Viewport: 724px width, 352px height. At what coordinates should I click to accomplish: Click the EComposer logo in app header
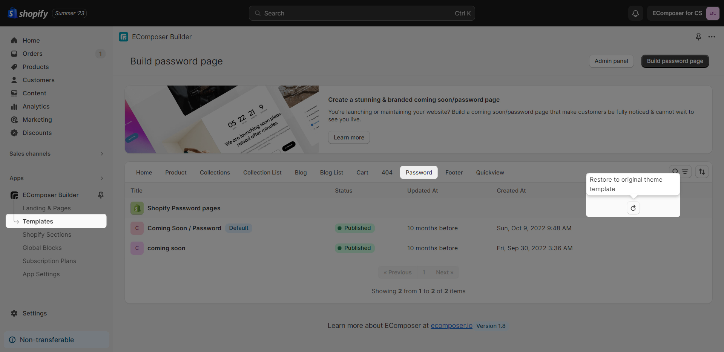coord(123,37)
